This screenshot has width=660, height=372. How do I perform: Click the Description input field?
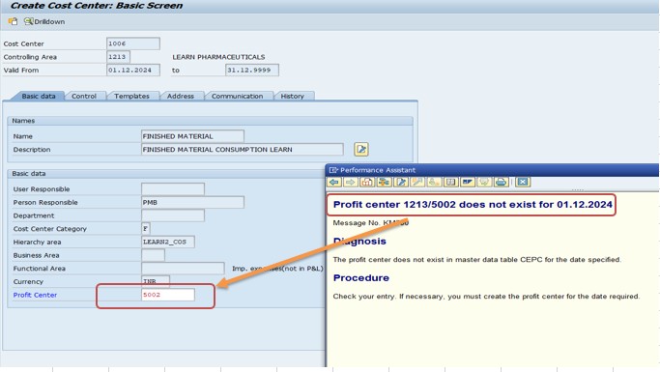pyautogui.click(x=242, y=150)
